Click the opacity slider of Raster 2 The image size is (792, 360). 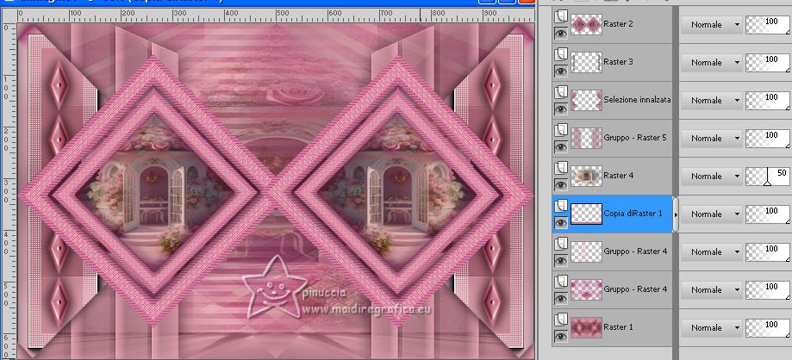768,24
